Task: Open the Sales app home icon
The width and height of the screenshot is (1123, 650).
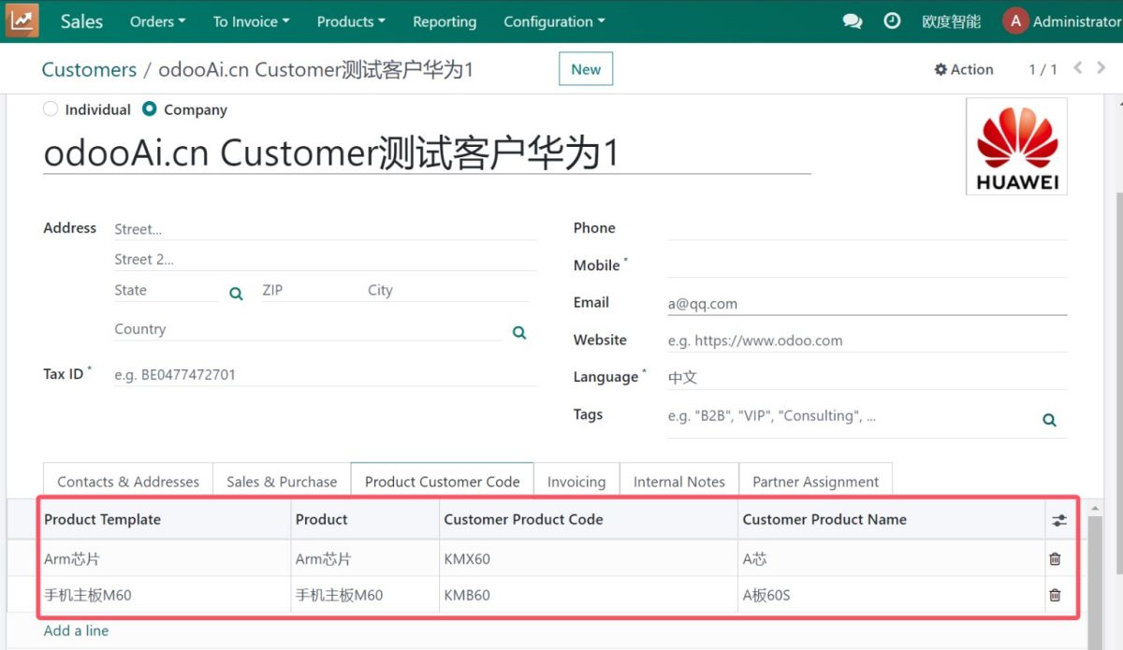Action: point(22,21)
